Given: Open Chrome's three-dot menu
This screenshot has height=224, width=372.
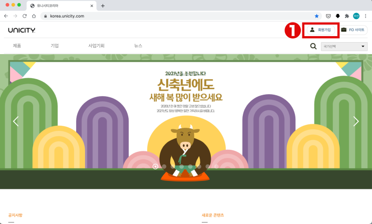Looking at the screenshot, I should coord(365,16).
